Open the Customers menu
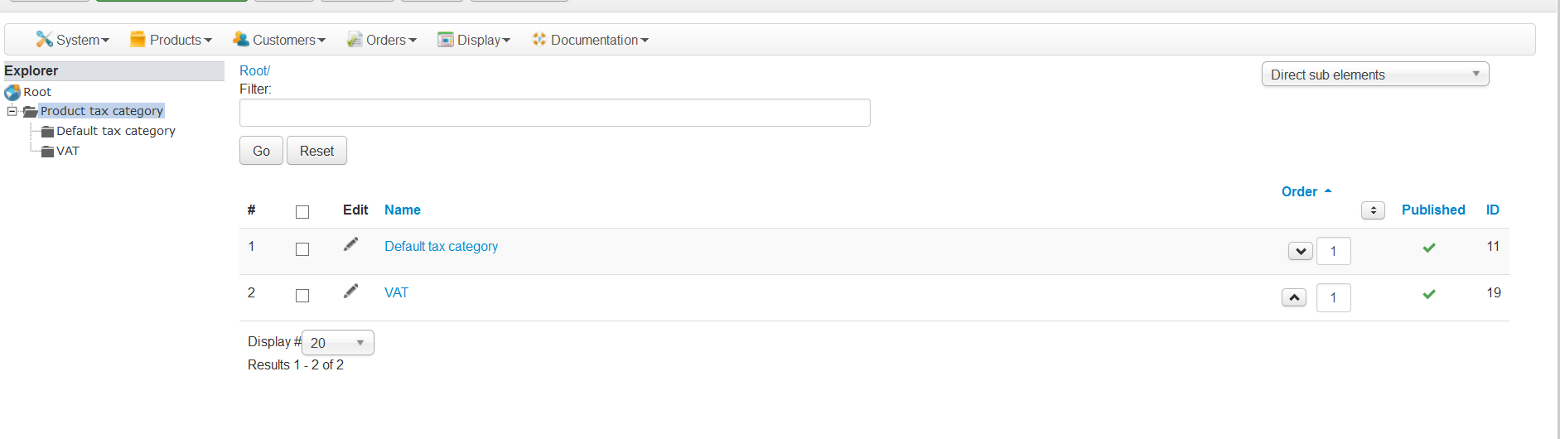The width and height of the screenshot is (1560, 439). (x=279, y=40)
